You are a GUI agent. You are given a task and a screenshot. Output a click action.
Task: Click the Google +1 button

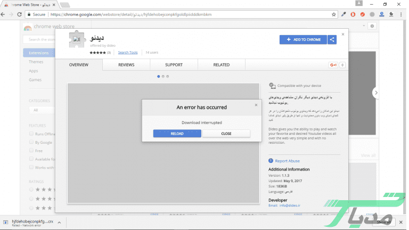tap(333, 65)
